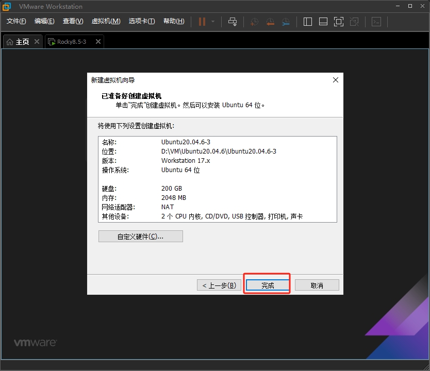The width and height of the screenshot is (430, 371).
Task: Click send Ctrl+Alt+Del toolbar icon
Action: (x=233, y=22)
